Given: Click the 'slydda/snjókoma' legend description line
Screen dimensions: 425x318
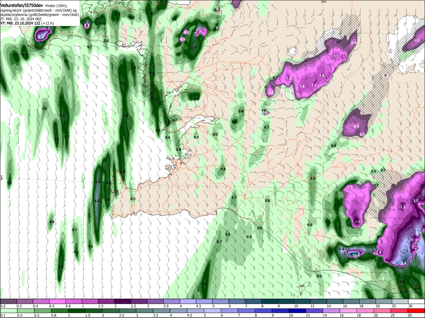Looking at the screenshot, I should click(40, 15).
